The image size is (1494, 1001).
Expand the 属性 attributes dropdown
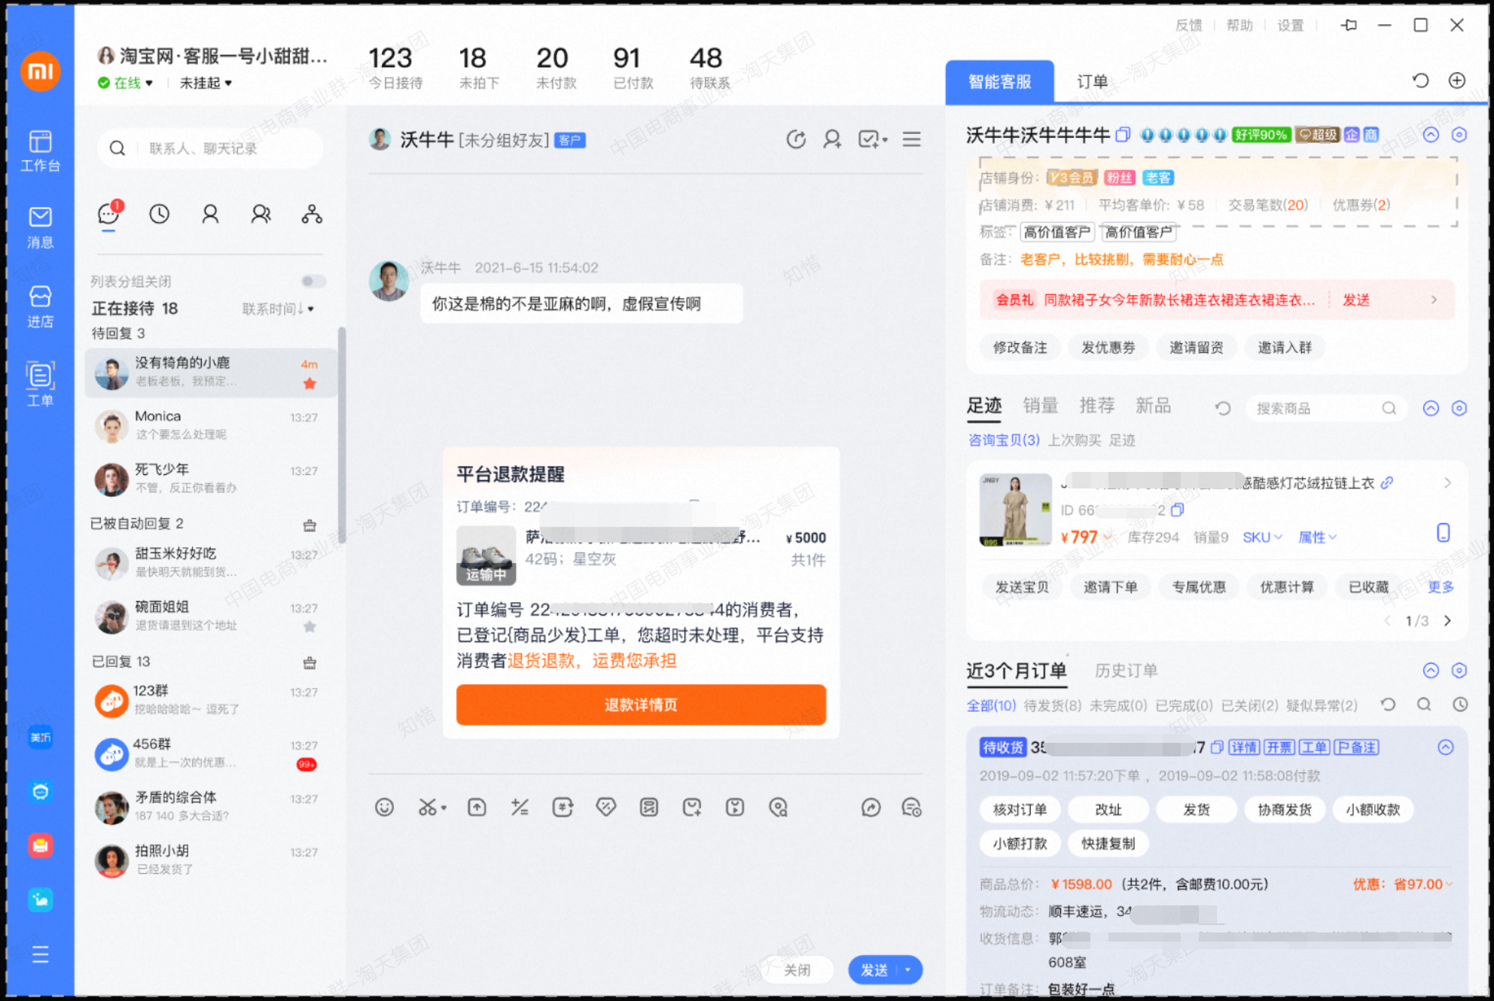tap(1317, 537)
